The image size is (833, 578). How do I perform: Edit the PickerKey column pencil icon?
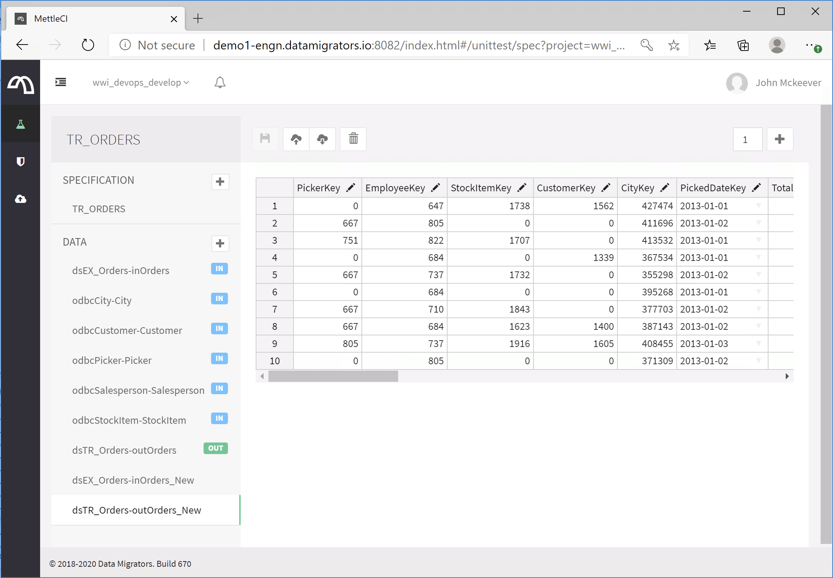pyautogui.click(x=351, y=188)
